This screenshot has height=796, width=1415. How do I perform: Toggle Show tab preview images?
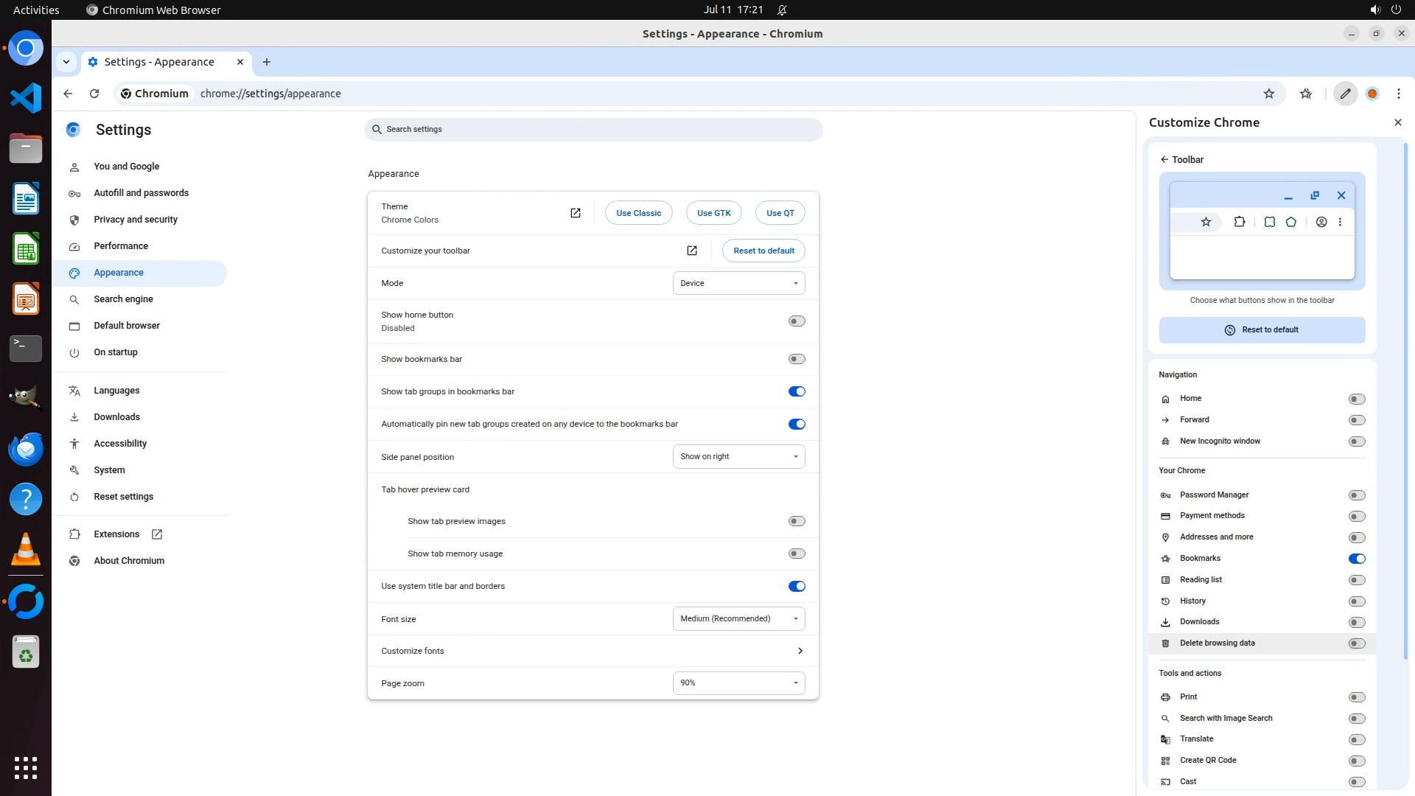coord(796,521)
